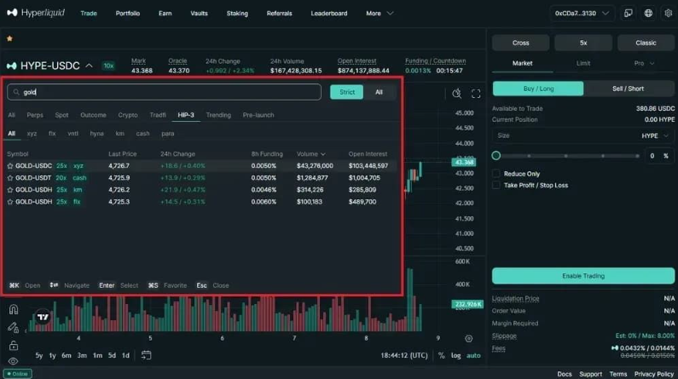The image size is (678, 379).
Task: Toggle auto scale on chart
Action: pos(473,355)
